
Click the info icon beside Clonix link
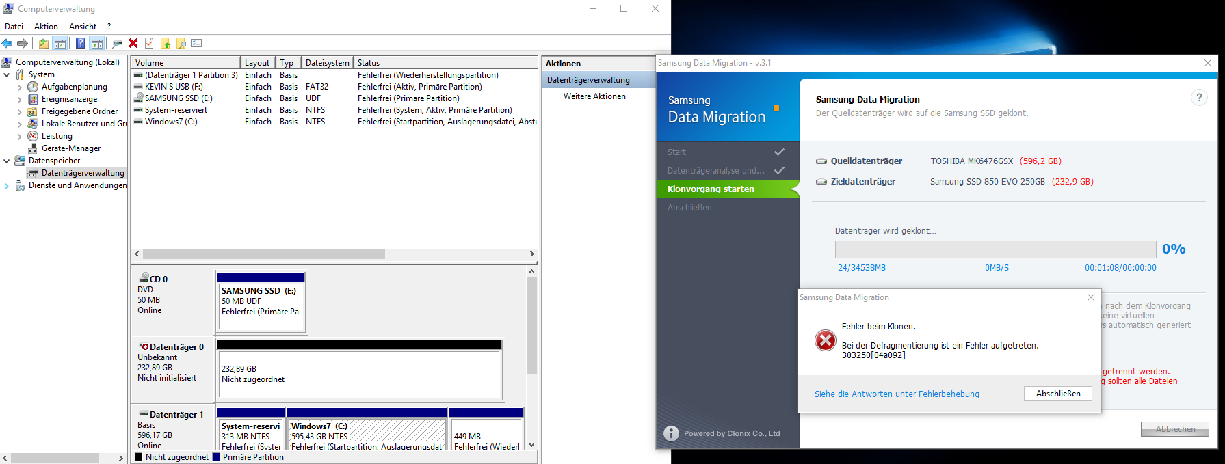pos(672,433)
